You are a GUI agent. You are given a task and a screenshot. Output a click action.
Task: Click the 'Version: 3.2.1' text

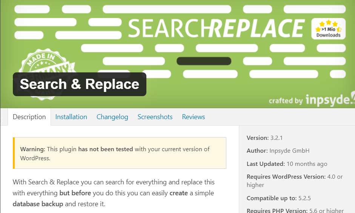pos(264,138)
